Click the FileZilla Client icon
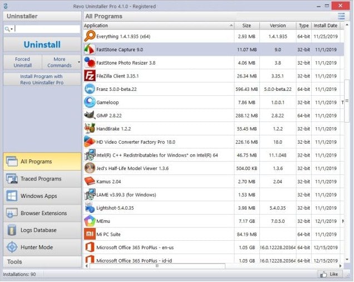 click(90, 76)
